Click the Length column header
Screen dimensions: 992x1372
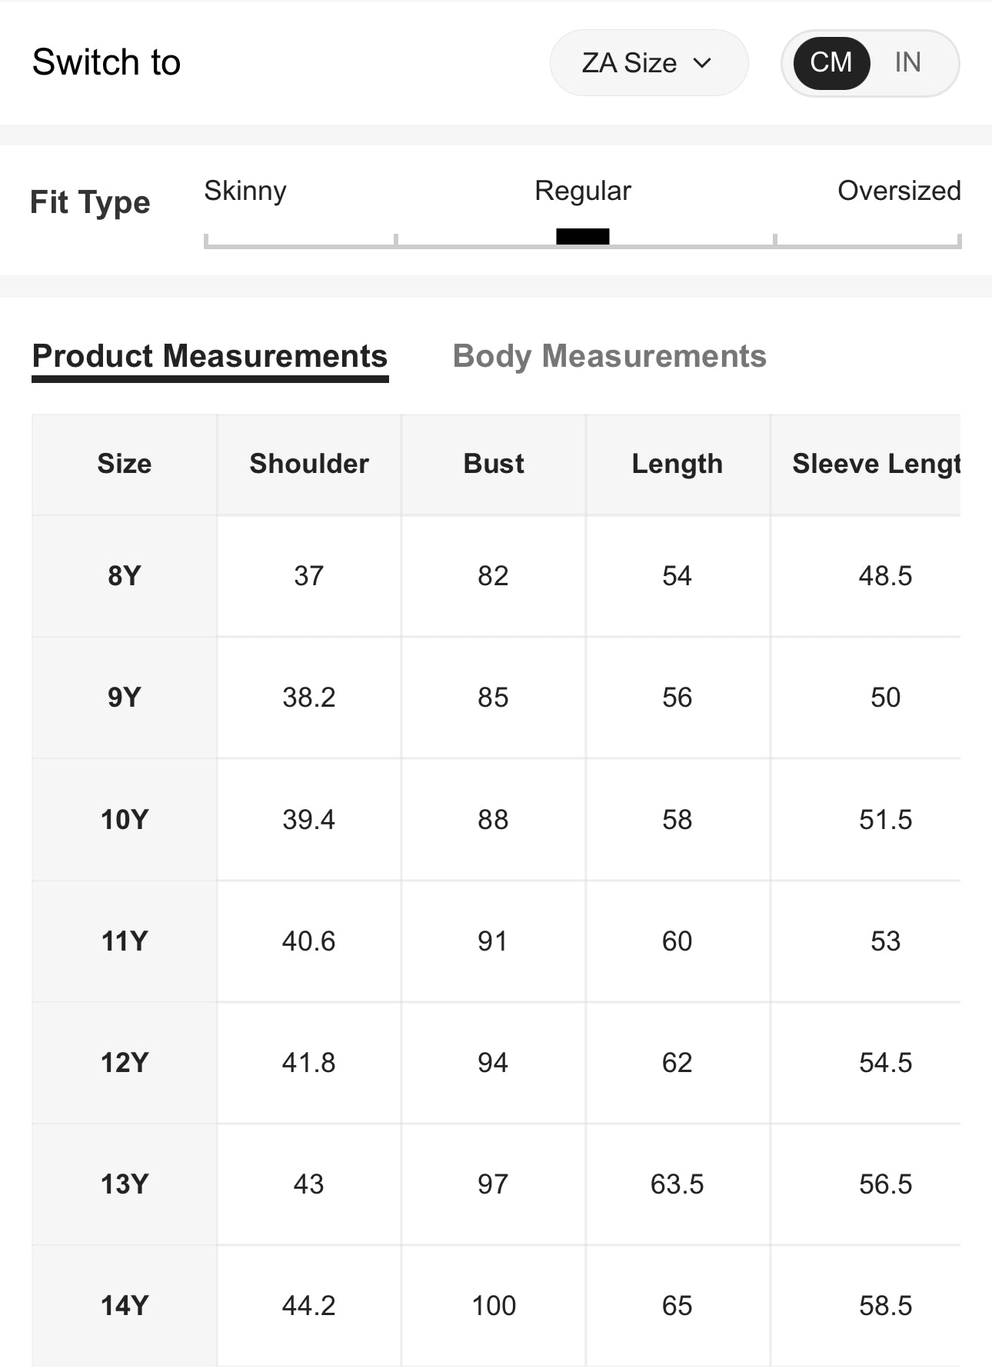click(677, 464)
